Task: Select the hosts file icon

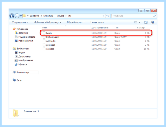Action: pos(44,33)
